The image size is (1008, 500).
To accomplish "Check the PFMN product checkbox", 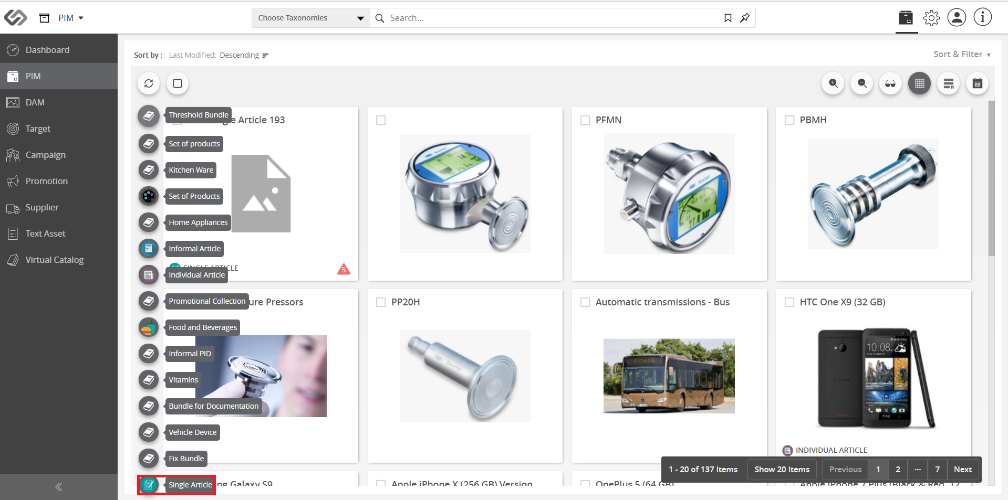I will coord(585,120).
